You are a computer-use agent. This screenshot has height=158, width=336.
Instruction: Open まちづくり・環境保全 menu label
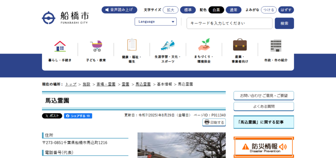pyautogui.click(x=204, y=59)
